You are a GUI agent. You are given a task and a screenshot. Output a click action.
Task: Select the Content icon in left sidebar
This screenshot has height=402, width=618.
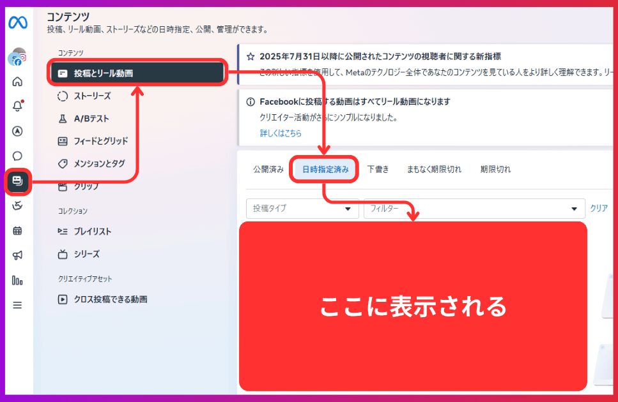tap(17, 181)
